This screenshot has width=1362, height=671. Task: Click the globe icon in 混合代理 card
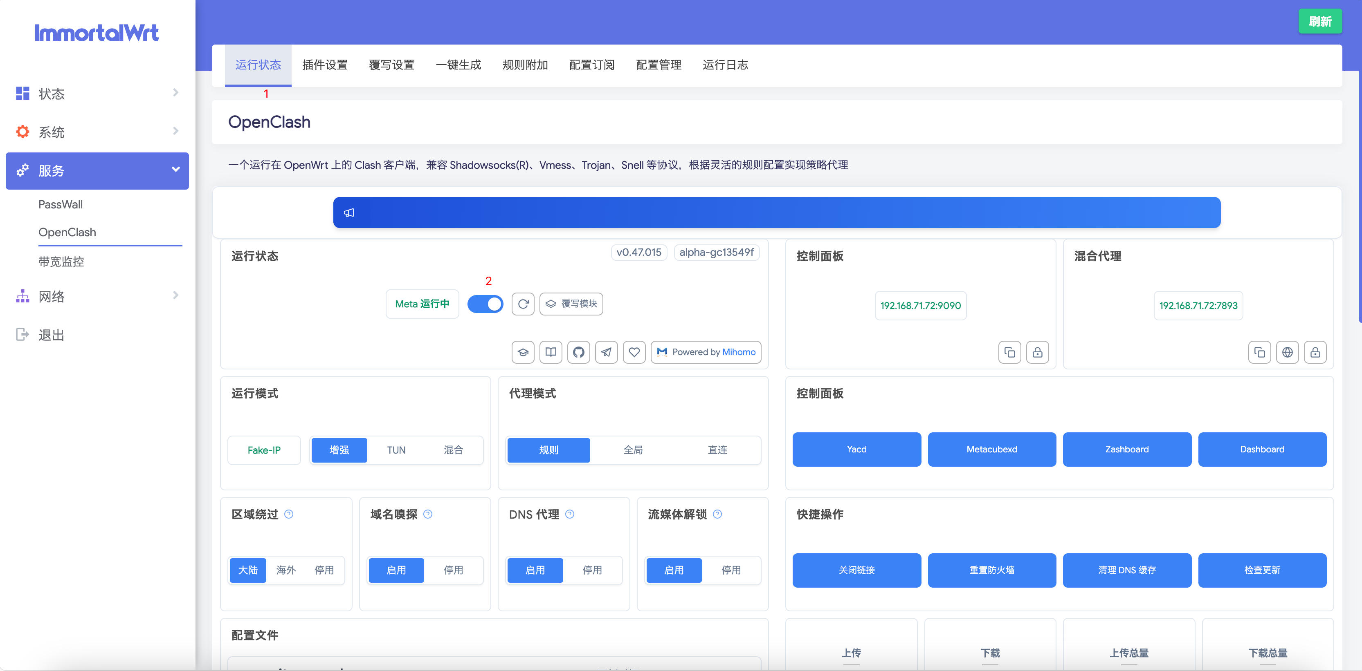1287,352
